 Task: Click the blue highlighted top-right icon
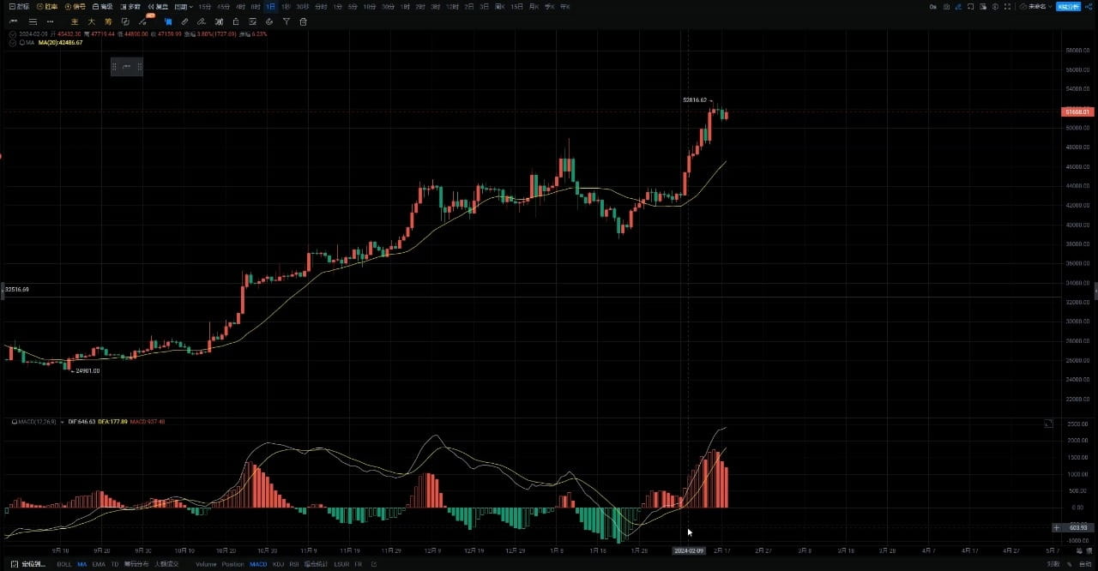pos(958,7)
